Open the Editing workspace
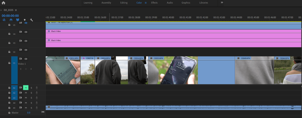The height and width of the screenshot is (118, 302). click(x=124, y=3)
